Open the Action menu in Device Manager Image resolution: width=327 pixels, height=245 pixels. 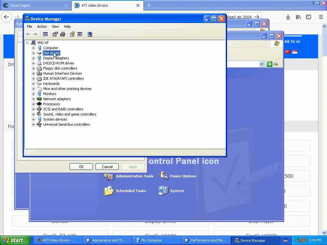tap(42, 26)
